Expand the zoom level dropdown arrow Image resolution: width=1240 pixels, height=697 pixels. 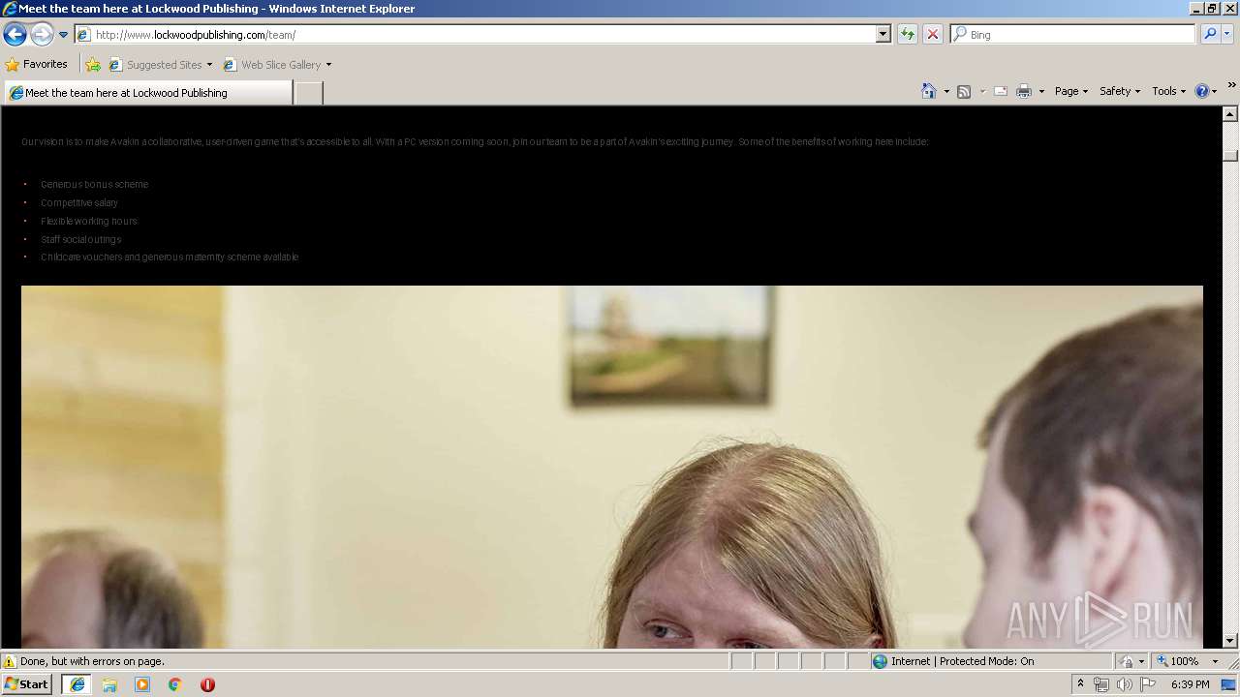coord(1215,661)
